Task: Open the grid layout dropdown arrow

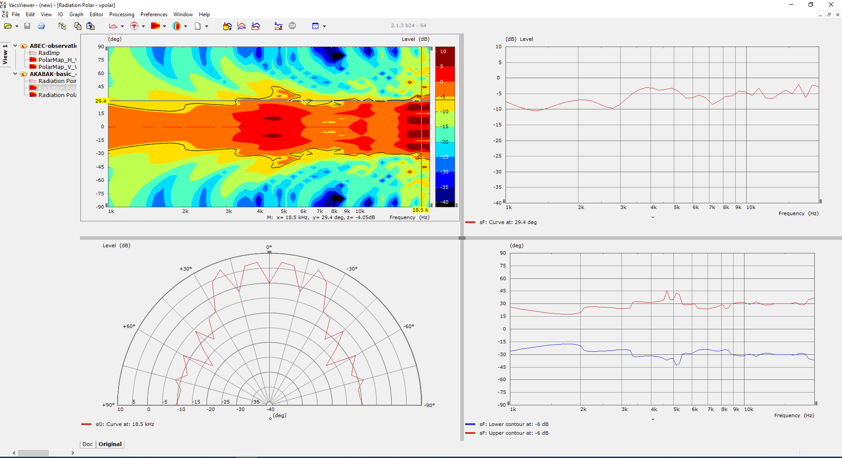Action: click(x=324, y=26)
